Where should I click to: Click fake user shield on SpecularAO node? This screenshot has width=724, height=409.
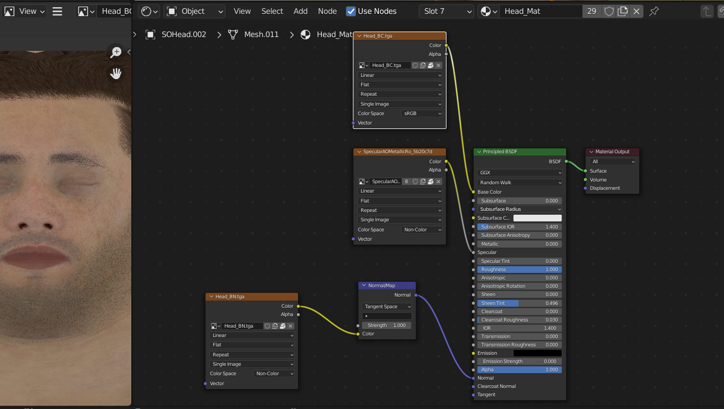(x=415, y=182)
